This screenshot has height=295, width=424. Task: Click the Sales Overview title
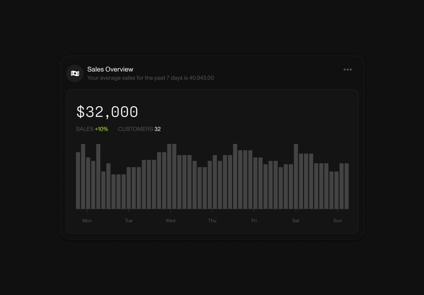(x=110, y=69)
